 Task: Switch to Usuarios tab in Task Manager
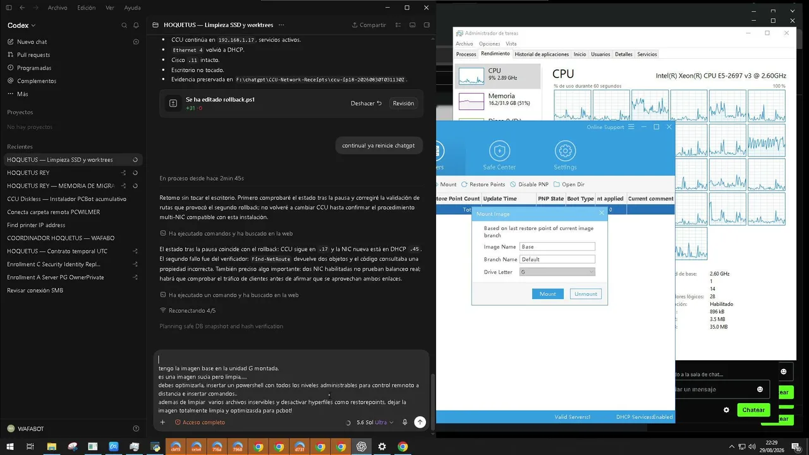(600, 54)
